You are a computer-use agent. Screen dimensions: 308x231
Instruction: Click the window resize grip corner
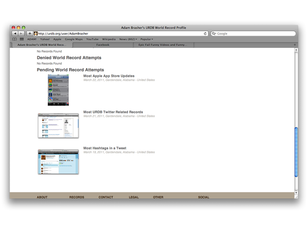click(296, 197)
